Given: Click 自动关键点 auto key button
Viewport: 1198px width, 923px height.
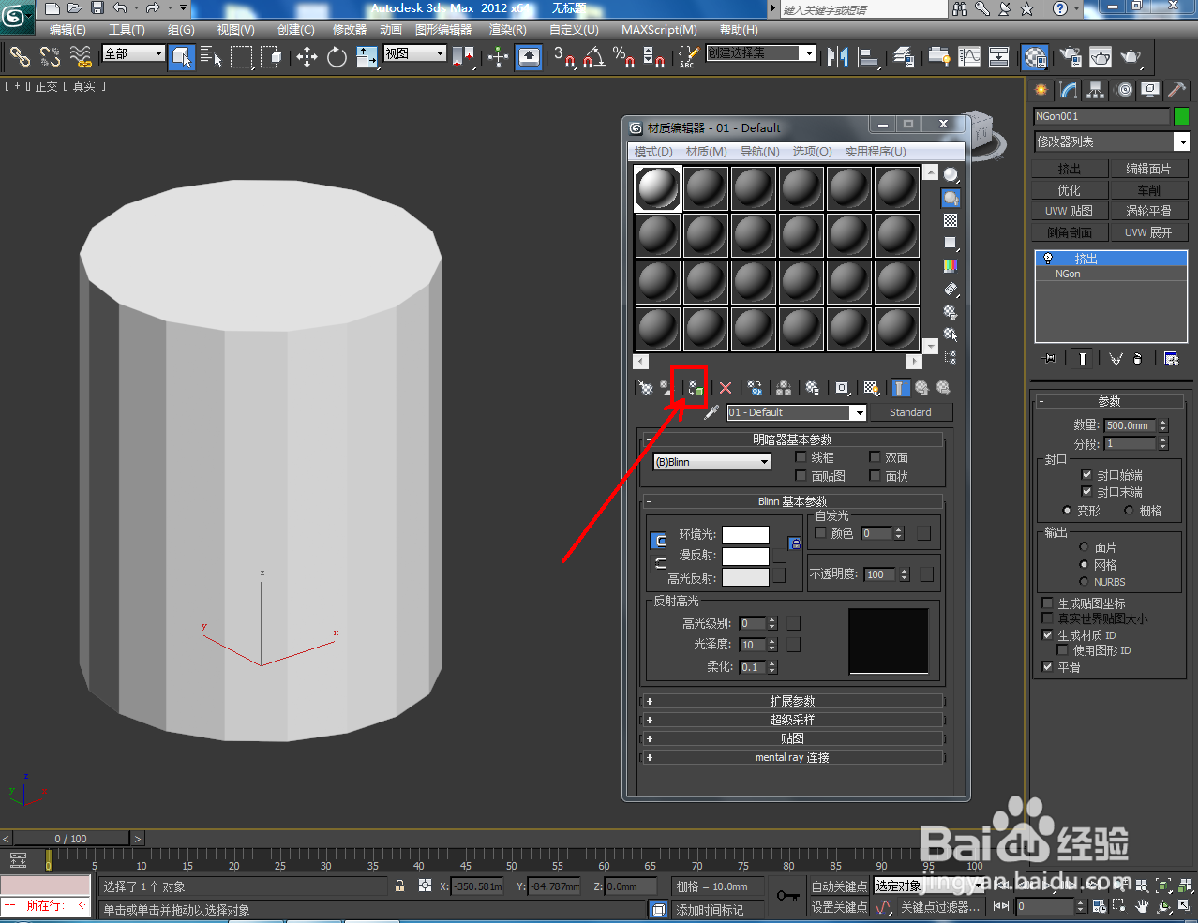Looking at the screenshot, I should pyautogui.click(x=839, y=886).
